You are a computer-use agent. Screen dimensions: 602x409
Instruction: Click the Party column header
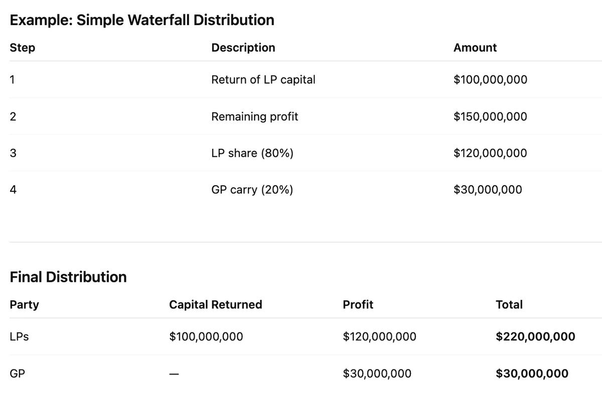[24, 304]
